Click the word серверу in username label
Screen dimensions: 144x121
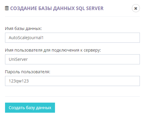(x=92, y=50)
